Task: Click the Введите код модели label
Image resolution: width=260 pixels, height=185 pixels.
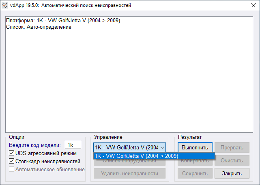Action: point(34,145)
